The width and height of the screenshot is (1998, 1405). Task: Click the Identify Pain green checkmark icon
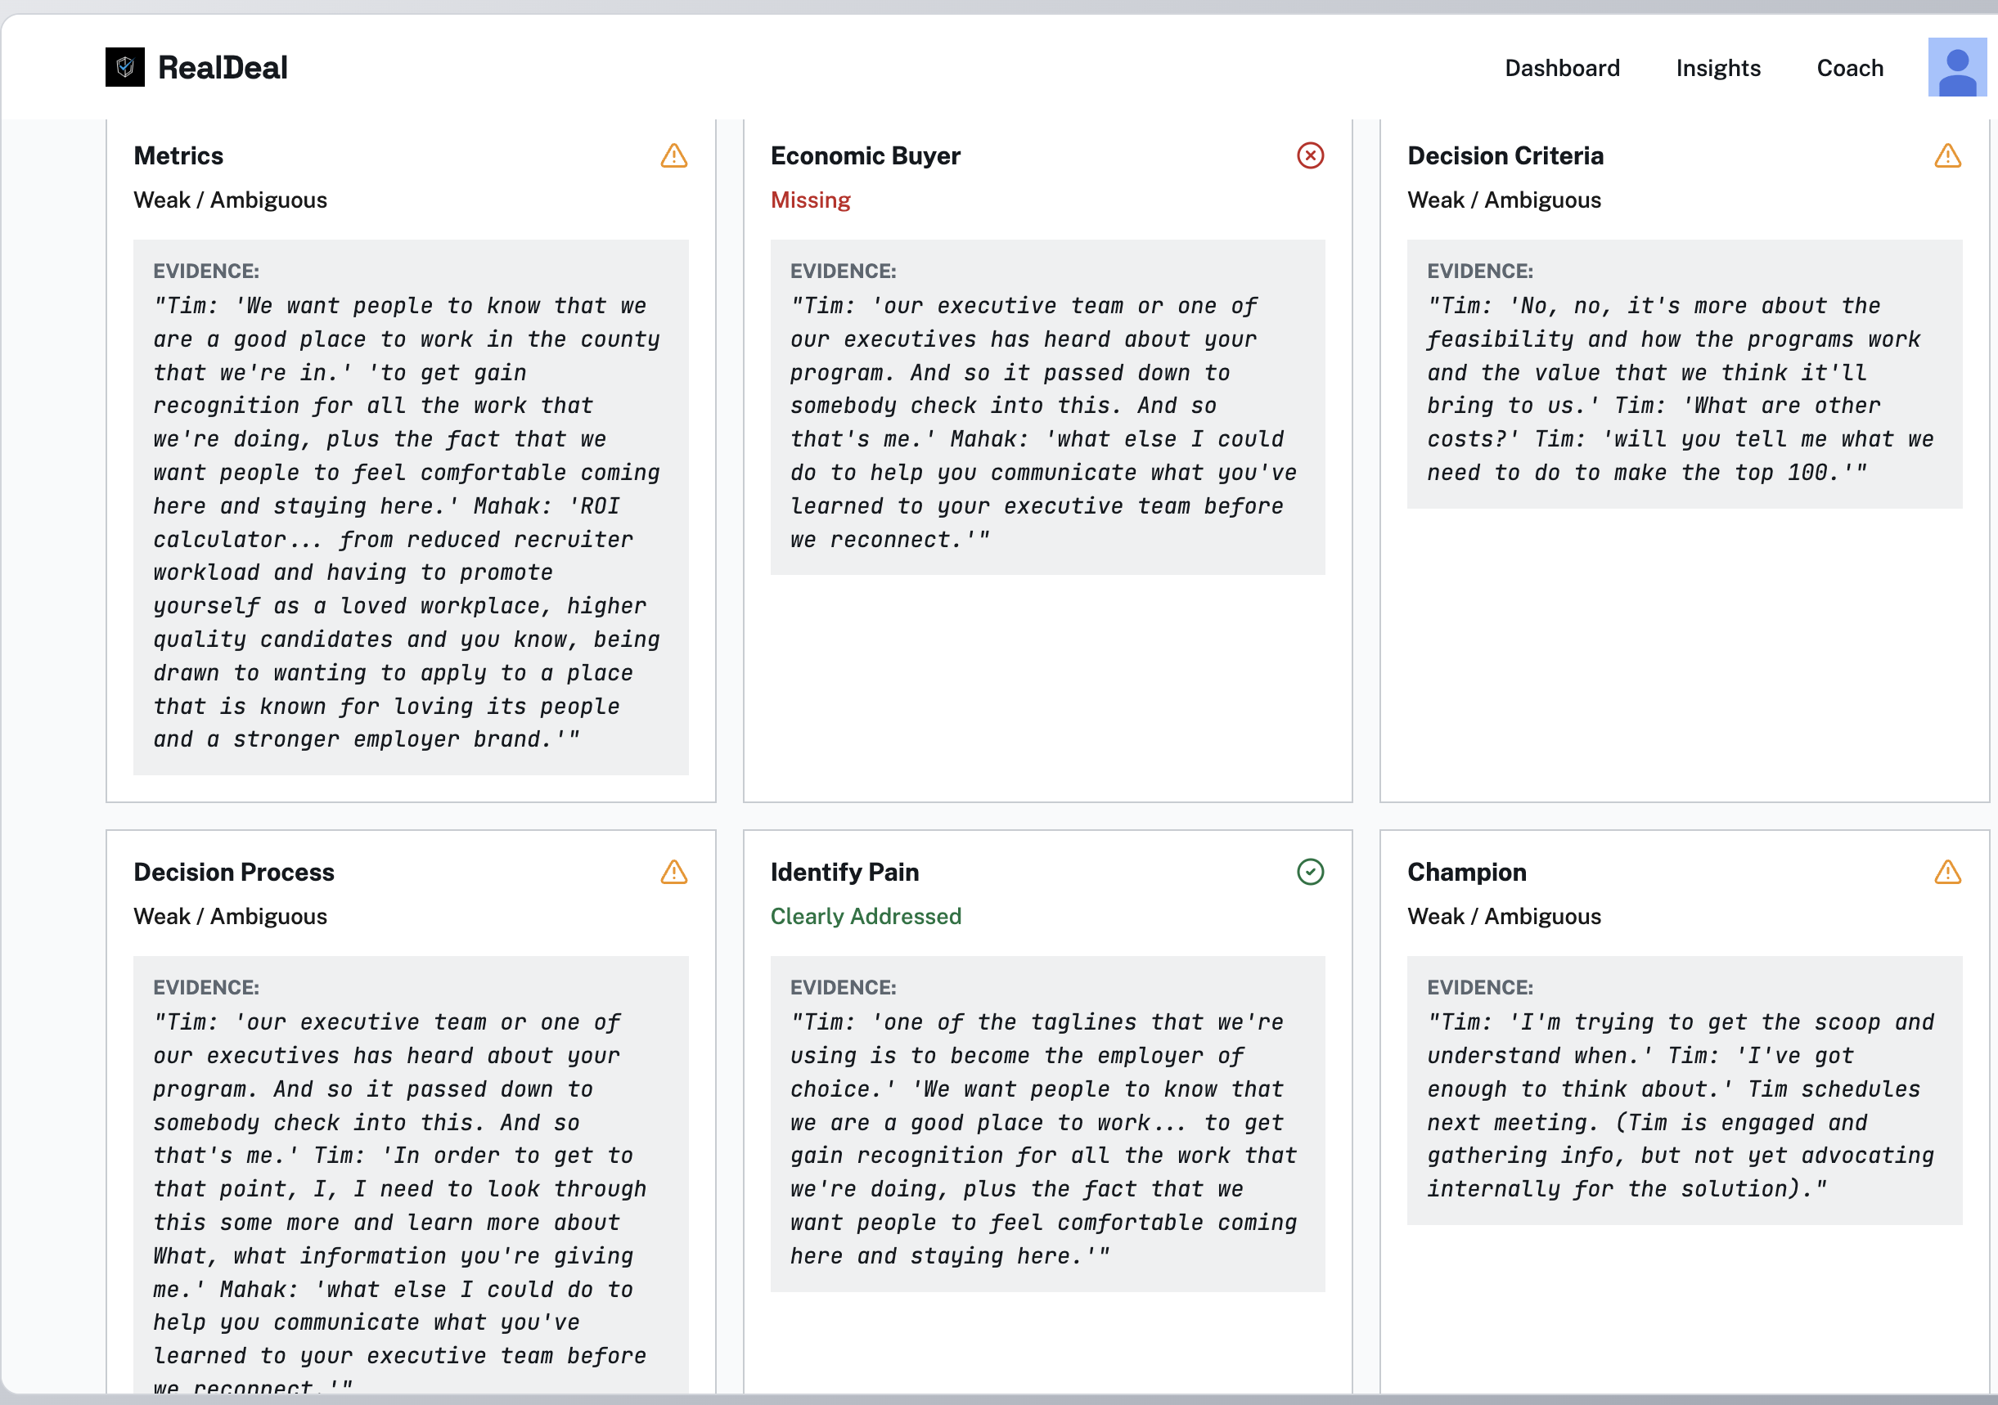pos(1310,872)
